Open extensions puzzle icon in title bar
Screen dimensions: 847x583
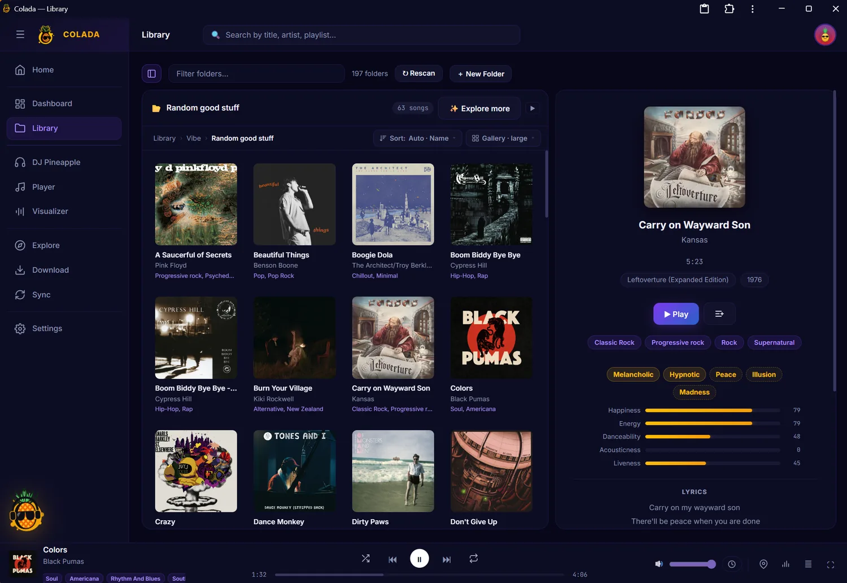tap(729, 8)
